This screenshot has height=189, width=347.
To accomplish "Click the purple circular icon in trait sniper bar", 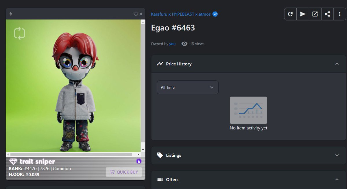I will (139, 161).
